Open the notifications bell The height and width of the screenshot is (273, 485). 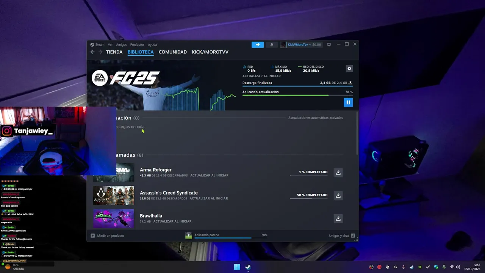pyautogui.click(x=272, y=44)
